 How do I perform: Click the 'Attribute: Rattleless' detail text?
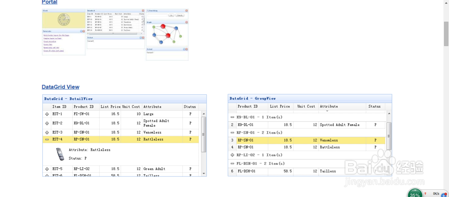click(x=89, y=150)
